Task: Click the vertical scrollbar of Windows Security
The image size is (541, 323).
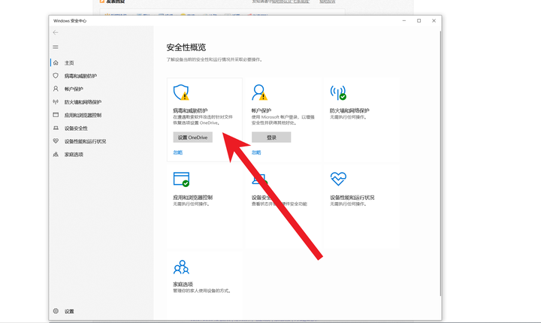Action: point(440,163)
